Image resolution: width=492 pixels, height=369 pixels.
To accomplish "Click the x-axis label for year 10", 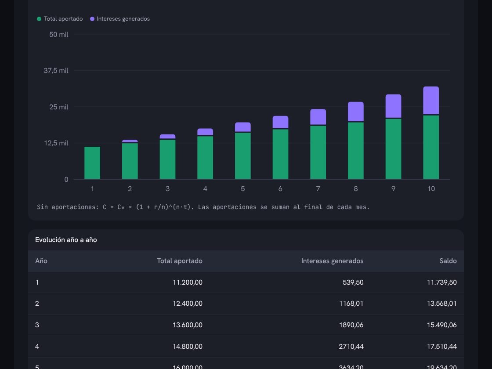I will 431,188.
